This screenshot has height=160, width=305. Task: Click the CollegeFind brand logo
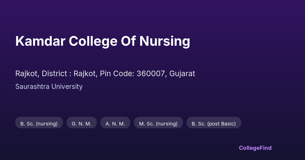pos(255,148)
